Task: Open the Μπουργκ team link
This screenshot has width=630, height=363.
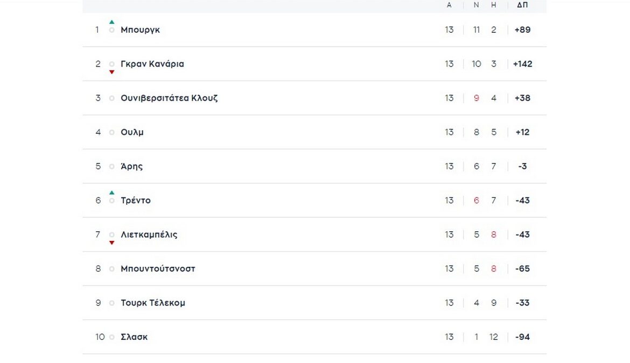Action: [x=140, y=30]
